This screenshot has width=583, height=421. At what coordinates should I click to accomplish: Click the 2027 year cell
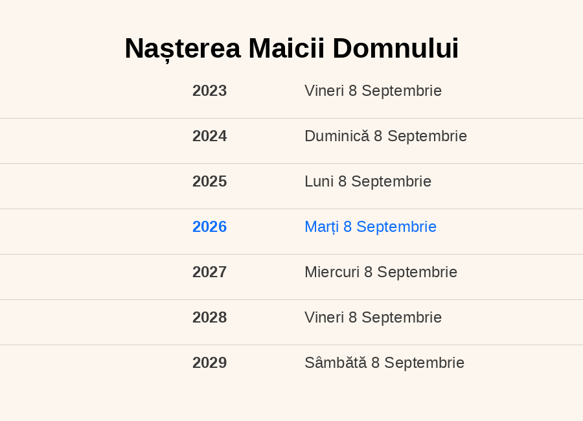[x=209, y=272]
